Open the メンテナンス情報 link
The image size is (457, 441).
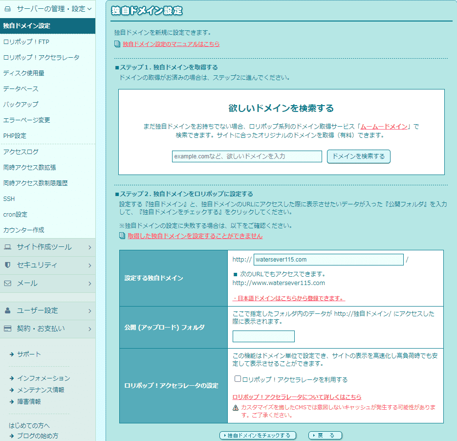click(x=41, y=390)
